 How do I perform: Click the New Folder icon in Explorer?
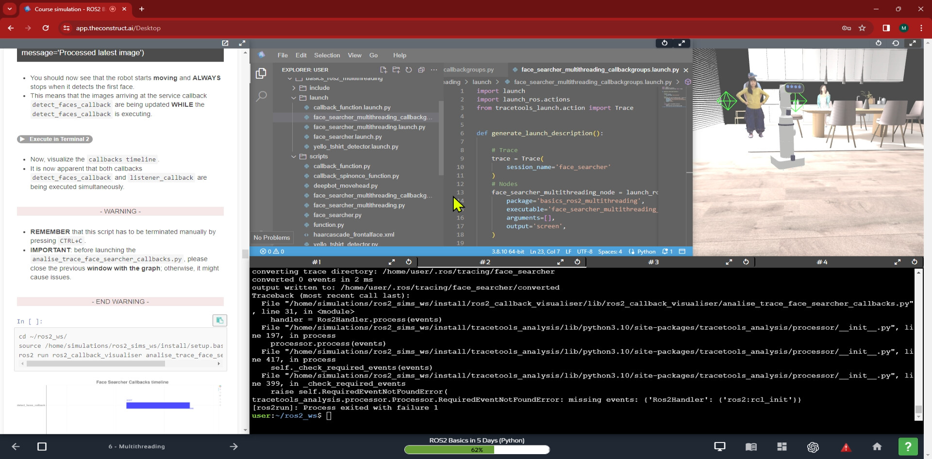(396, 70)
